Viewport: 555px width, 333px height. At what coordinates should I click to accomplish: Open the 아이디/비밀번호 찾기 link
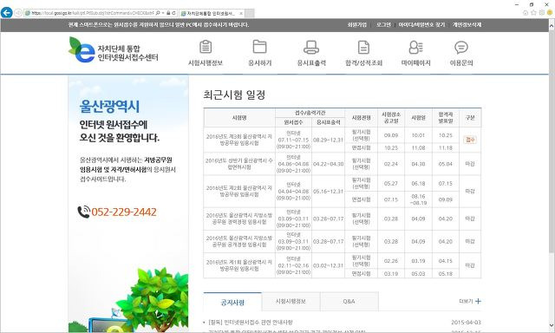point(421,25)
